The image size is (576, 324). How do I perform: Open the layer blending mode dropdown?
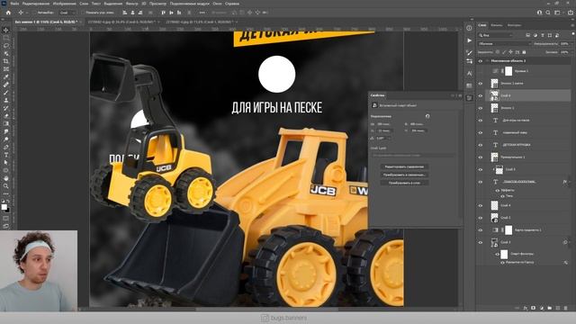[x=505, y=44]
